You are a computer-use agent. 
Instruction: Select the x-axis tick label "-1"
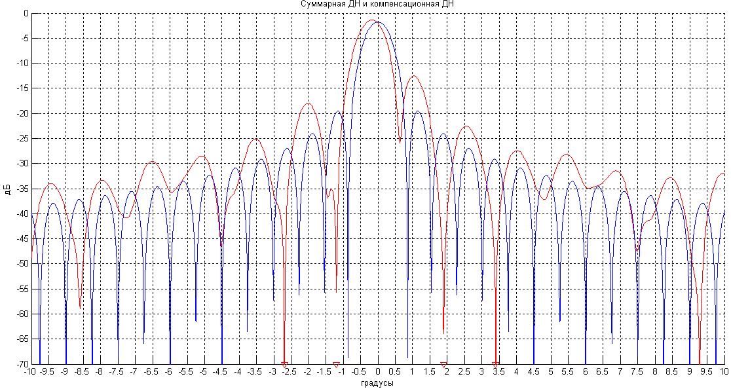(342, 372)
